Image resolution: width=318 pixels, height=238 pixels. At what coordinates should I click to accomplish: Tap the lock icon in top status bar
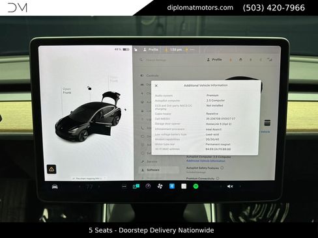[x=136, y=49]
